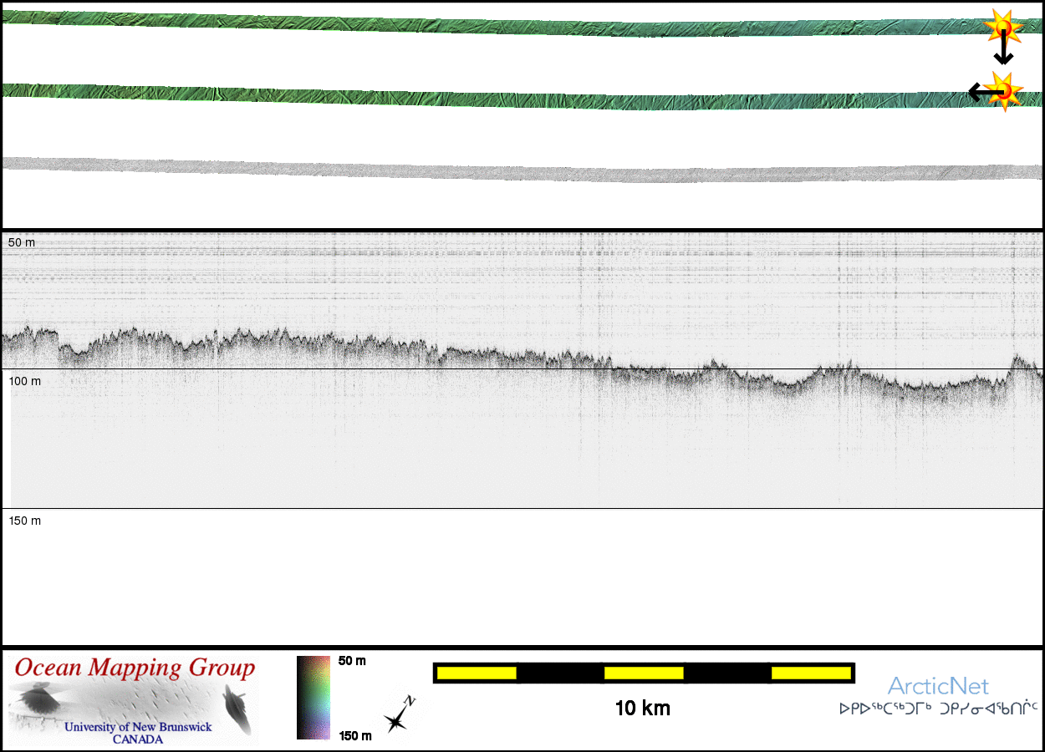This screenshot has height=752, width=1045.
Task: Click the downward black arrow
Action: [1003, 52]
